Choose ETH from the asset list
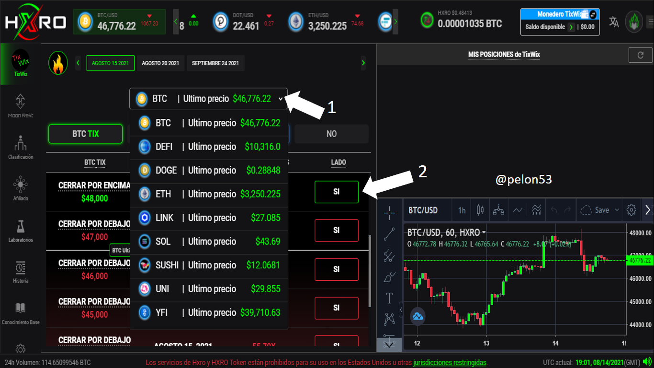654x368 pixels. click(x=209, y=195)
